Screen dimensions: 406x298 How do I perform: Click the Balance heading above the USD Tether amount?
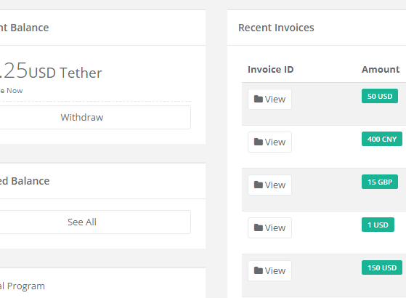tap(30, 28)
